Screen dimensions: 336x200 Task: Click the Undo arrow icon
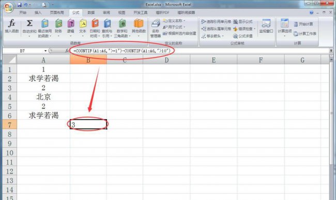tap(26, 5)
